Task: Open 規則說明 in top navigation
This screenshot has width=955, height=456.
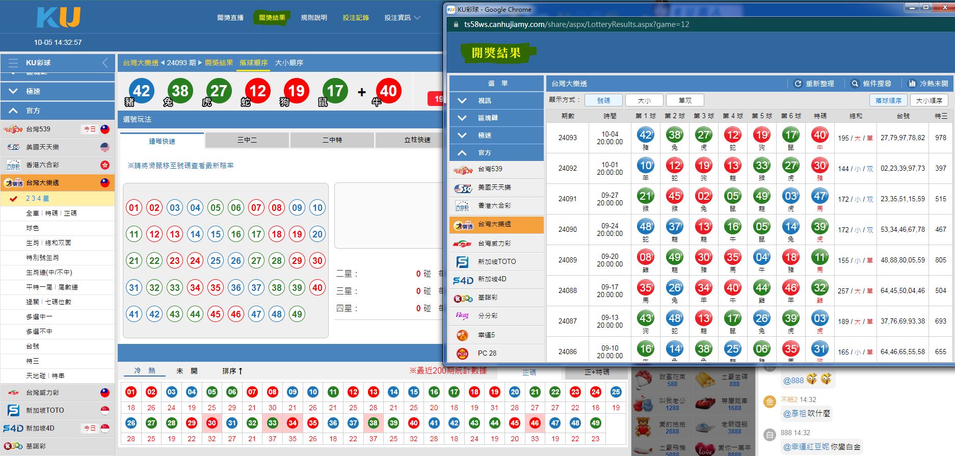Action: [x=314, y=17]
